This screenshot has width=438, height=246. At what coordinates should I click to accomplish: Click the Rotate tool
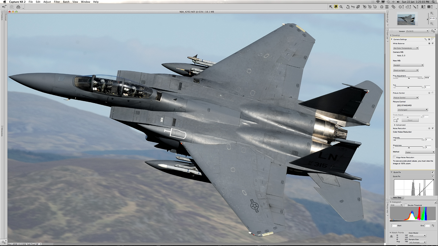347,7
